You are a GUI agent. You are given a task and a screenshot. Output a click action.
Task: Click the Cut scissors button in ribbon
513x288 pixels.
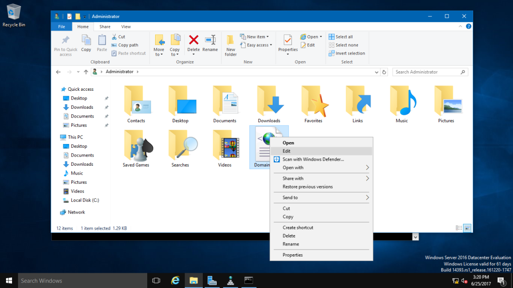click(x=119, y=37)
